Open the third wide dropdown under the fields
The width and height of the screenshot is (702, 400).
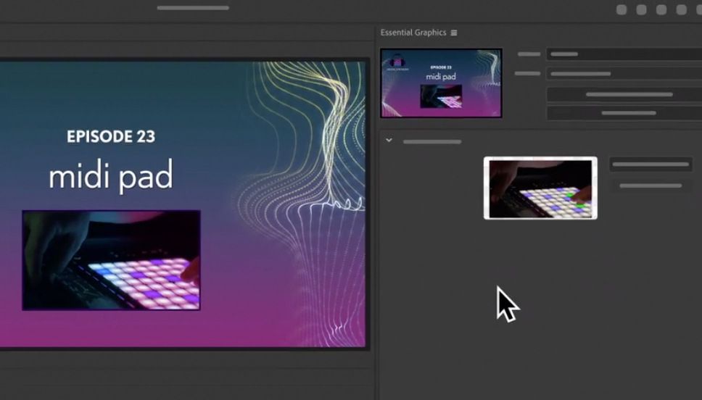click(x=624, y=94)
